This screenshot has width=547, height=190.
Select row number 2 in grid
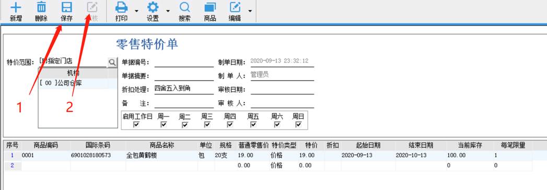[x=13, y=166]
